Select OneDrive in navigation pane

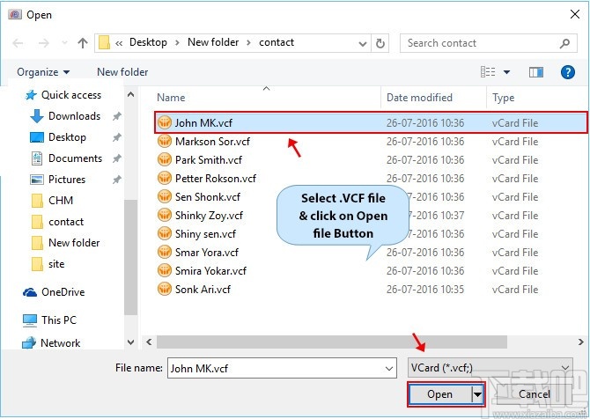(x=54, y=292)
